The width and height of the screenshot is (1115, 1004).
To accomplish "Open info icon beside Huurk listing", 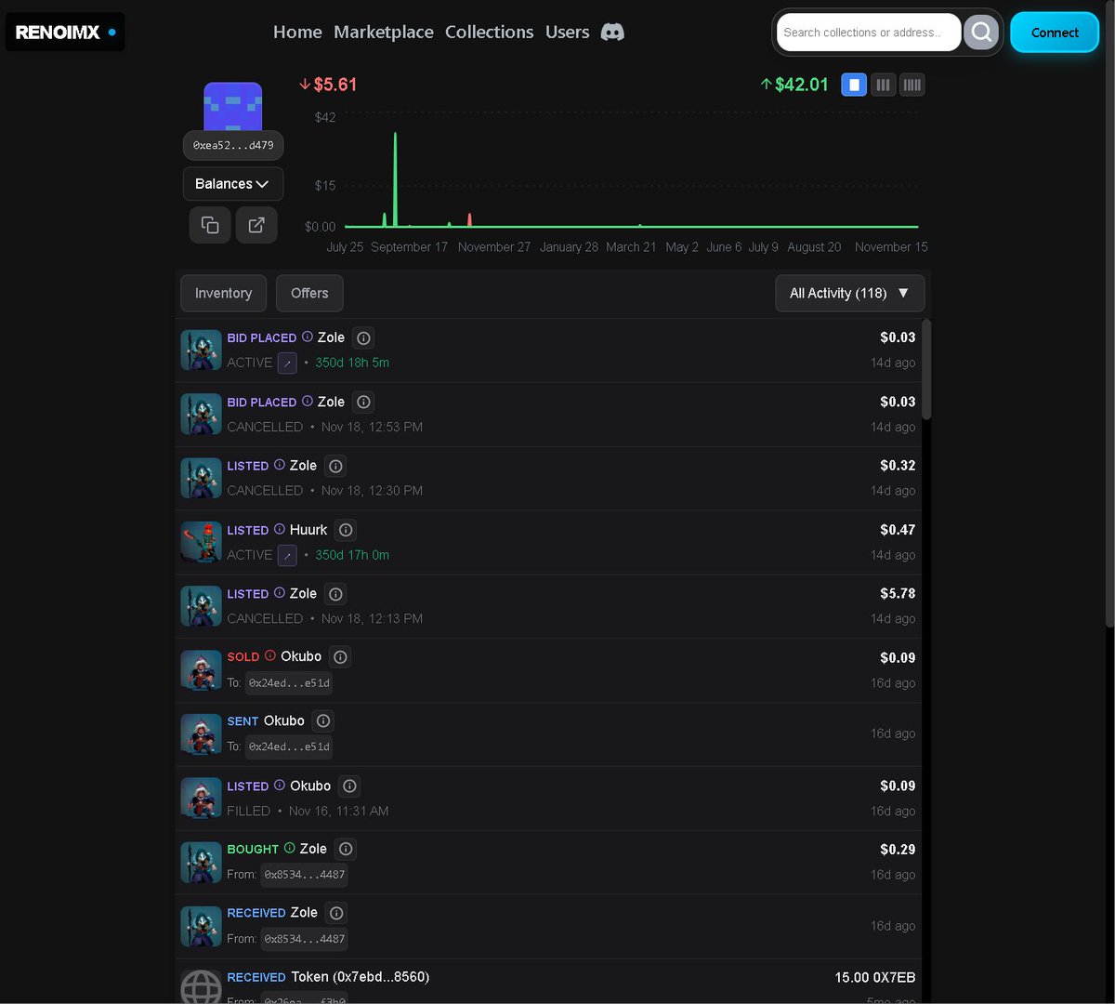I will 346,530.
